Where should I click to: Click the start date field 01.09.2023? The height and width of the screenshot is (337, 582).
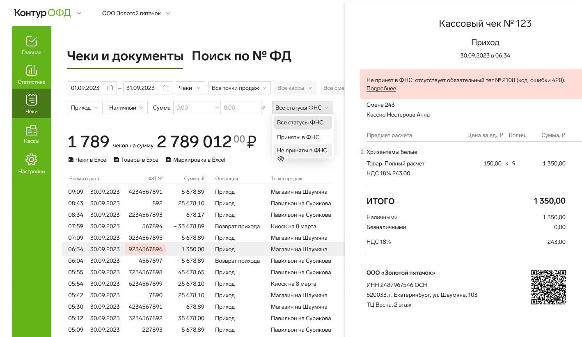[x=92, y=88]
